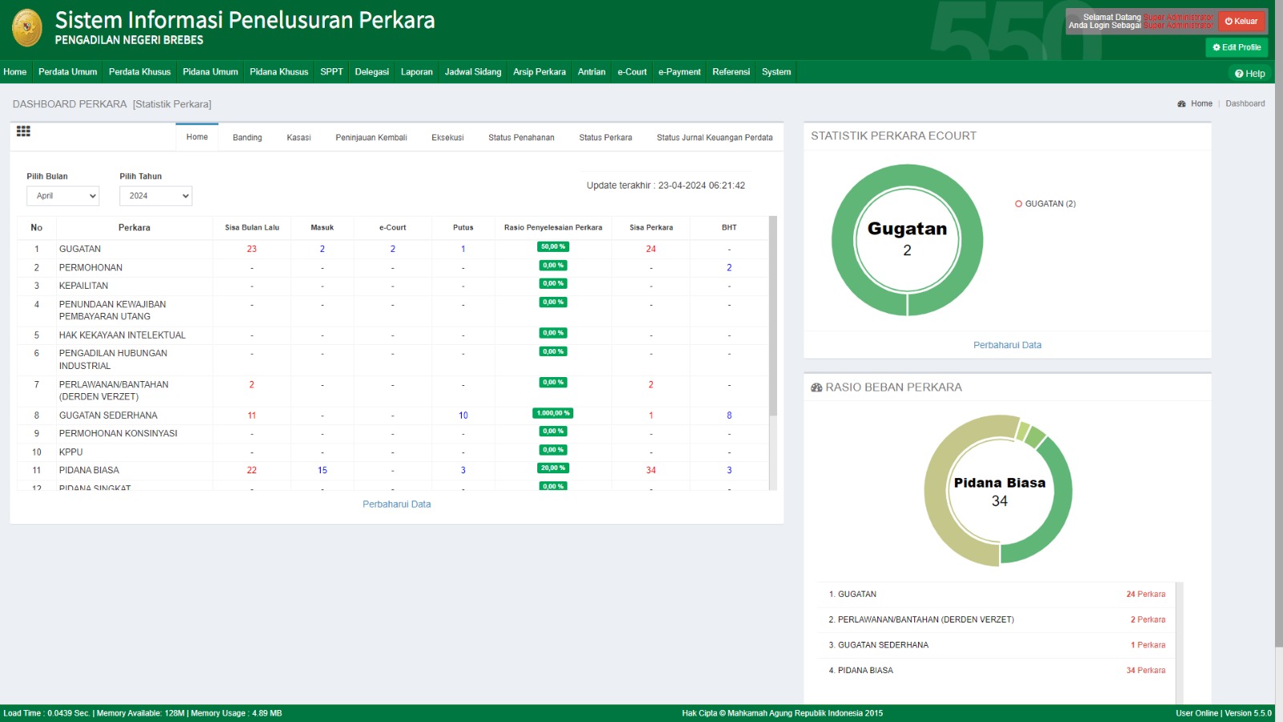Click the grid menu icon
This screenshot has width=1283, height=722.
[x=23, y=132]
